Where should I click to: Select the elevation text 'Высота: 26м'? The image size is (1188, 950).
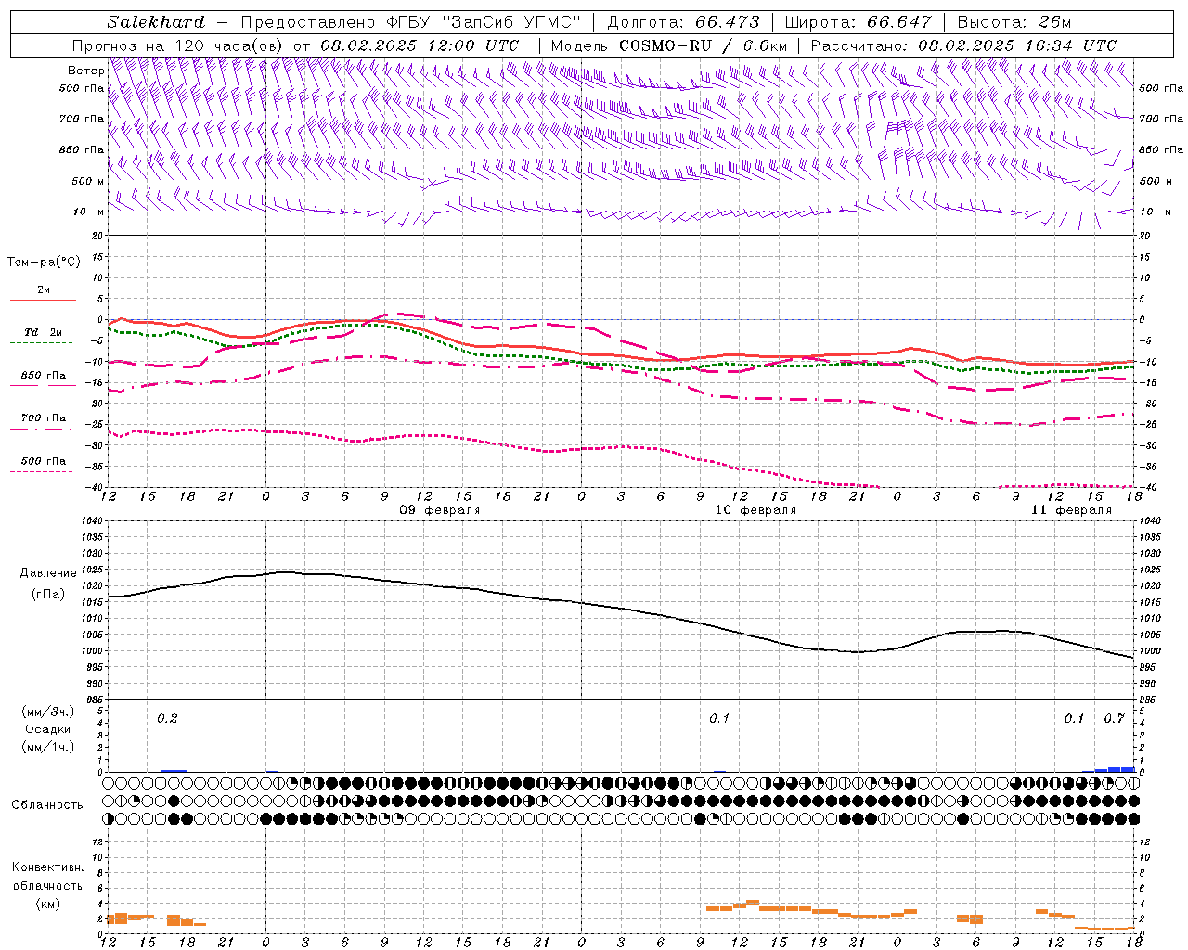click(x=1014, y=22)
